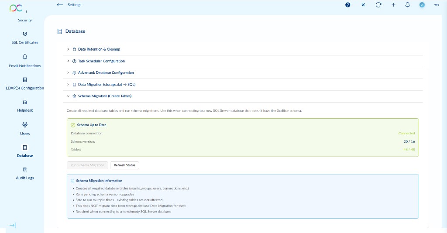Screen dimensions: 447x233
Task: Go to LDAP(S) Configuration label
Action: pos(25,88)
